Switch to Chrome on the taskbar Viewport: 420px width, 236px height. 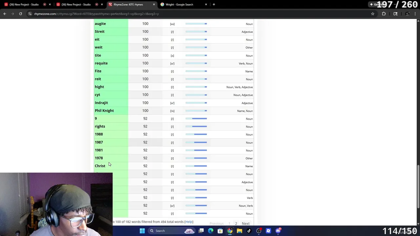[230, 231]
